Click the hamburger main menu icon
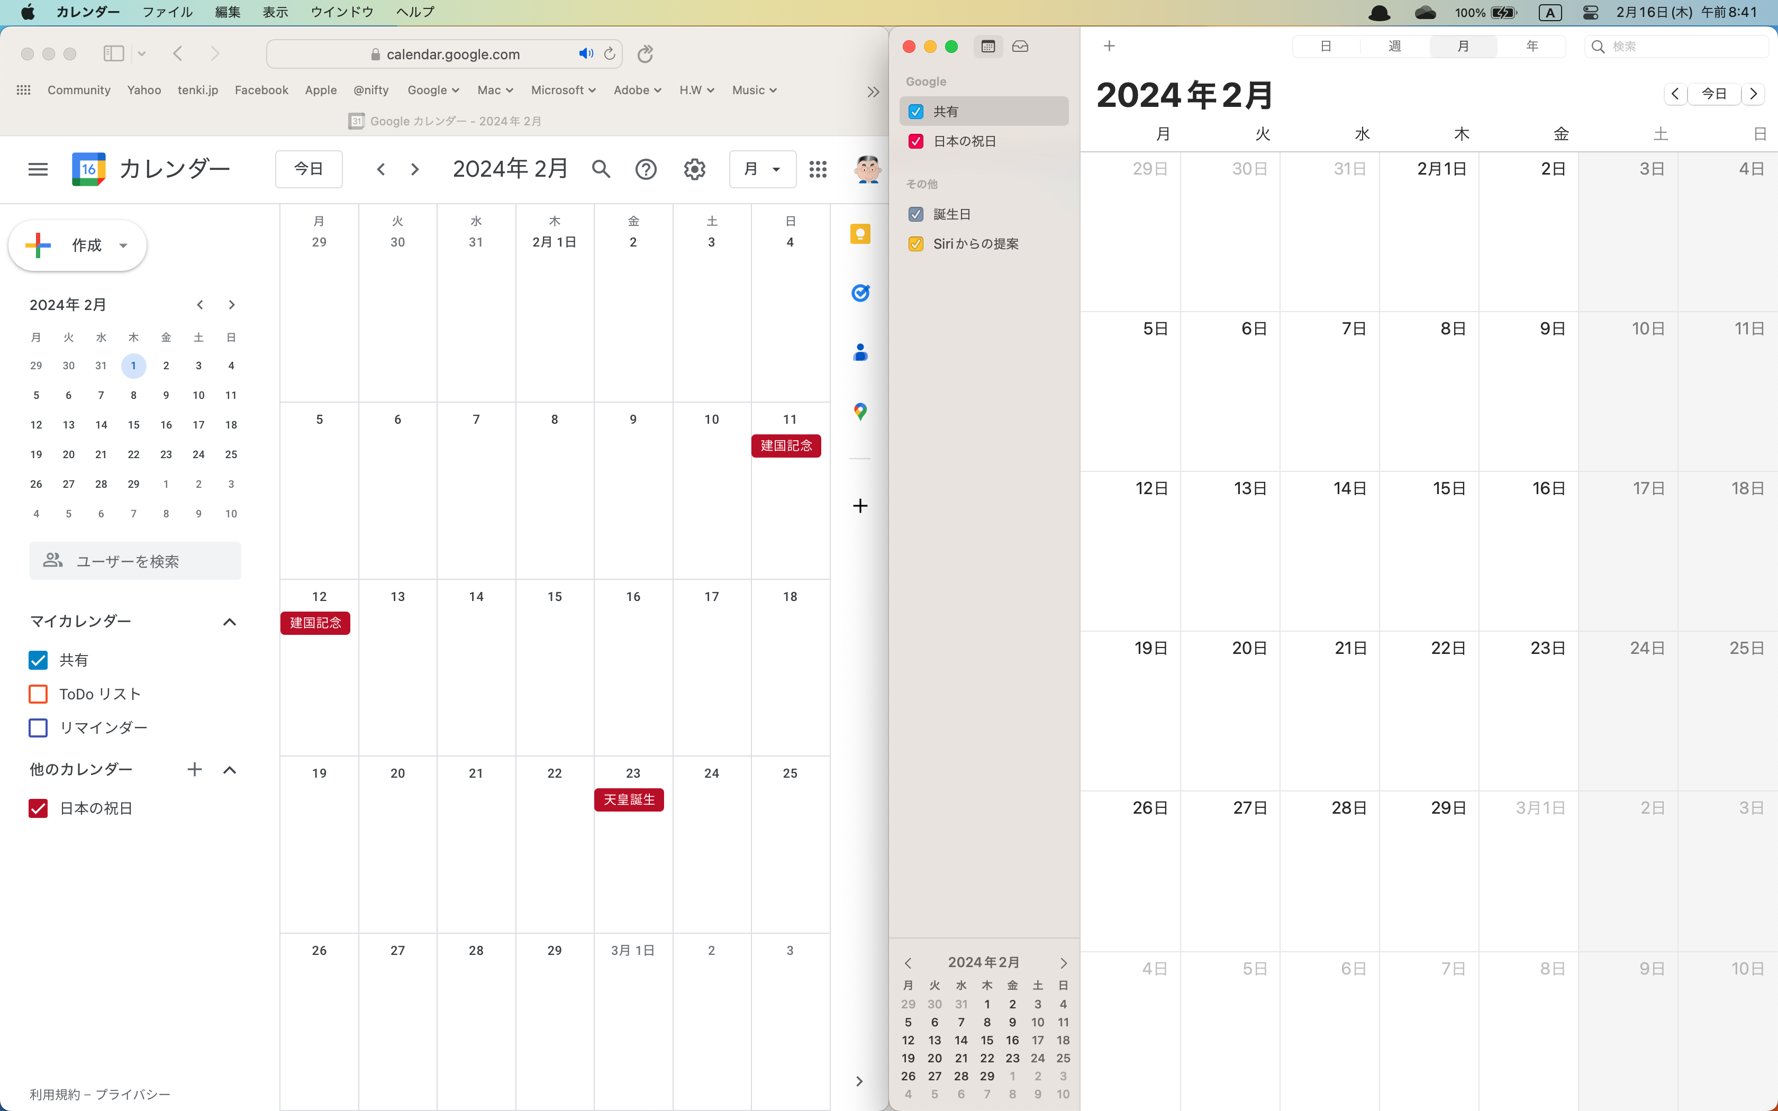Image resolution: width=1778 pixels, height=1111 pixels. point(38,169)
